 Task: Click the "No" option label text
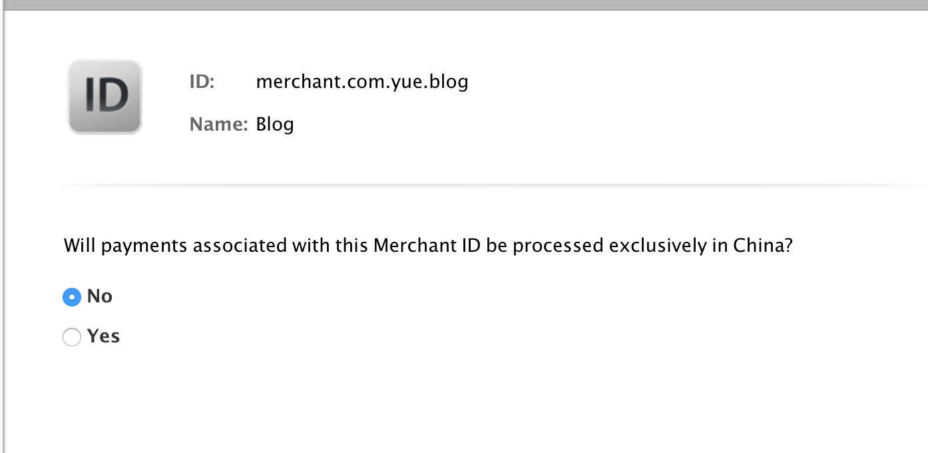pyautogui.click(x=100, y=296)
